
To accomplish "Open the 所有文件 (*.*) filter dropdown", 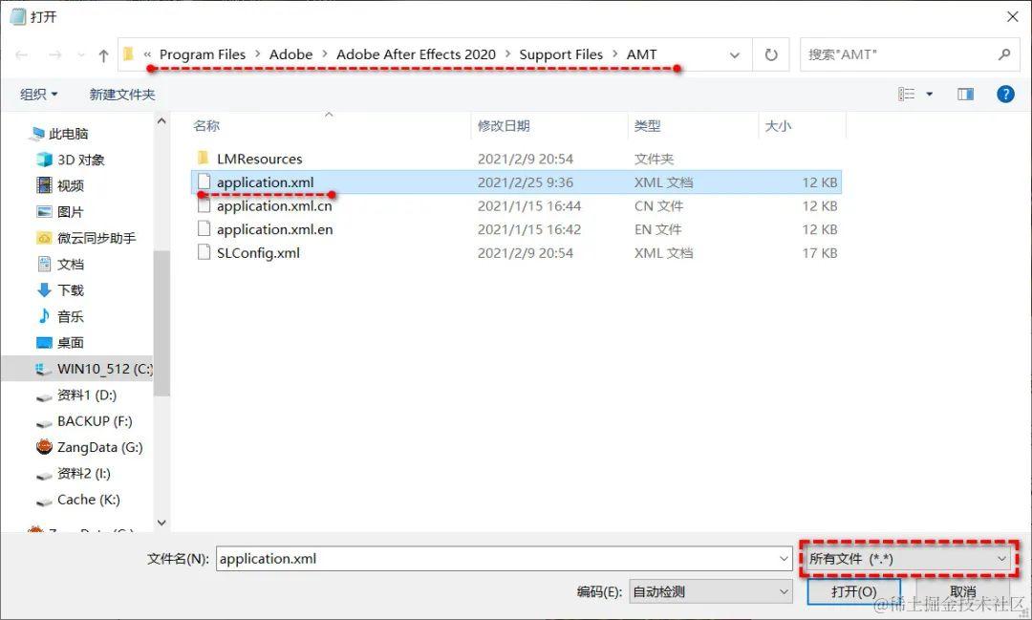I will [x=909, y=559].
